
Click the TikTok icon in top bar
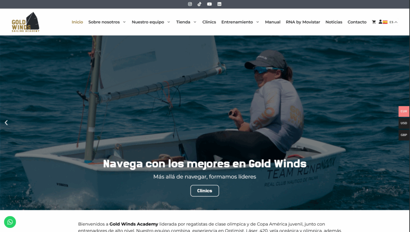(199, 4)
